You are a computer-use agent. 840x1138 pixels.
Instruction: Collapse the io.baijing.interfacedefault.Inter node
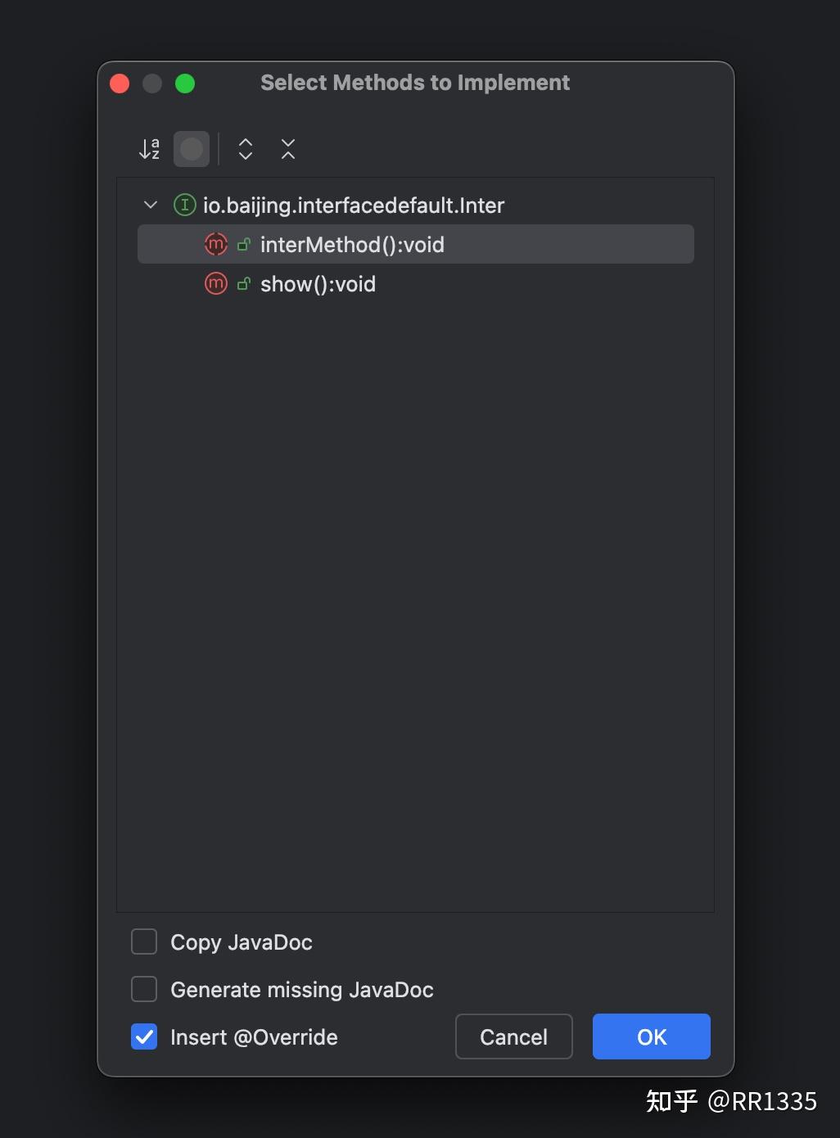(151, 205)
